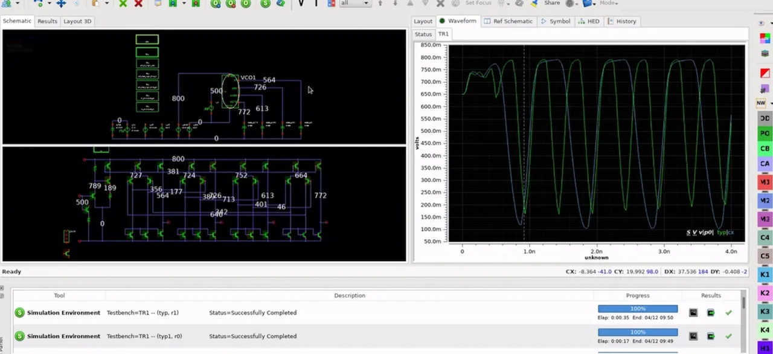Select the M1 red layer color swatch
Image resolution: width=773 pixels, height=354 pixels.
pyautogui.click(x=765, y=182)
